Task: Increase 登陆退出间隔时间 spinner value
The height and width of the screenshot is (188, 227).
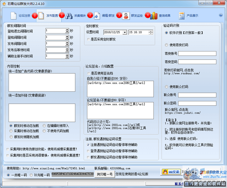Action: [67, 30]
